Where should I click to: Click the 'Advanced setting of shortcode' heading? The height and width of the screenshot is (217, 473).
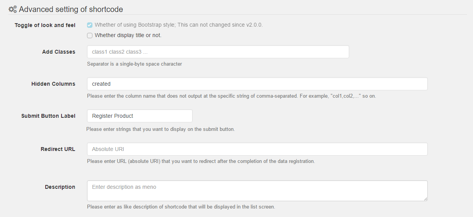click(71, 9)
